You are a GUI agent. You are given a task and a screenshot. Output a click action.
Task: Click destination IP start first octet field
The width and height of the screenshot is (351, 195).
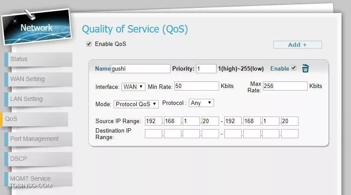pos(153,134)
